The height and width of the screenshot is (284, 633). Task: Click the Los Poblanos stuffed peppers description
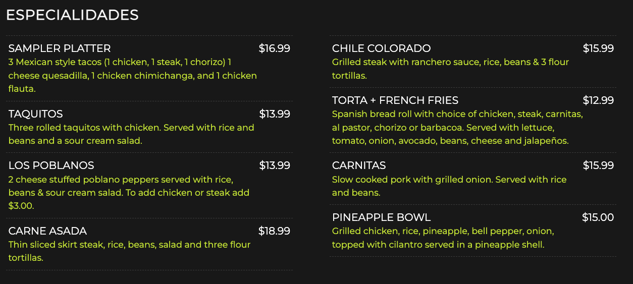tap(129, 193)
